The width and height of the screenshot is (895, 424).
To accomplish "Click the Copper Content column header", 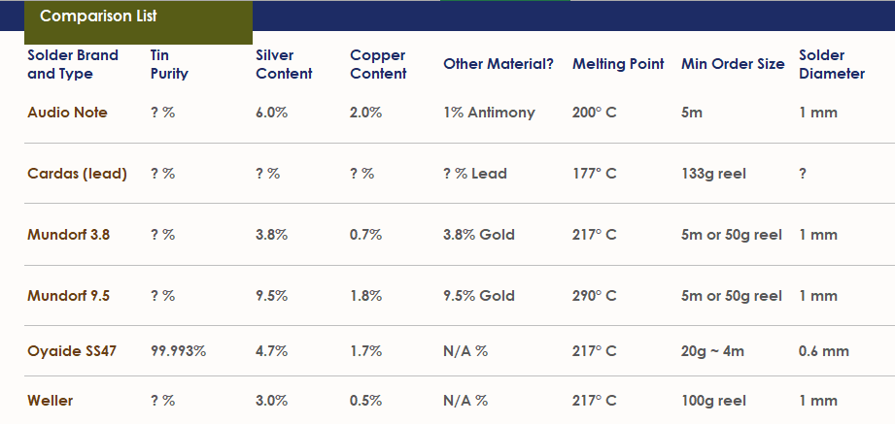I will point(378,64).
